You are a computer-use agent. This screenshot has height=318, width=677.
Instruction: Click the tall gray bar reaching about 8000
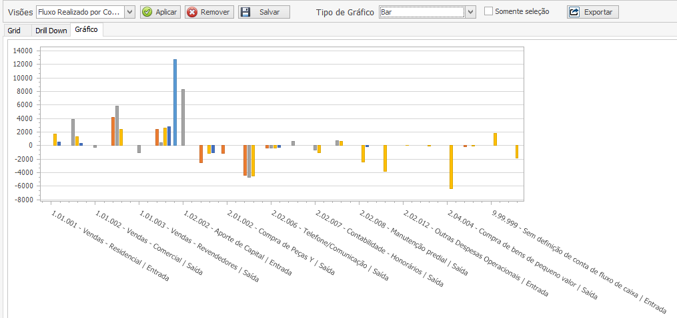(x=183, y=116)
